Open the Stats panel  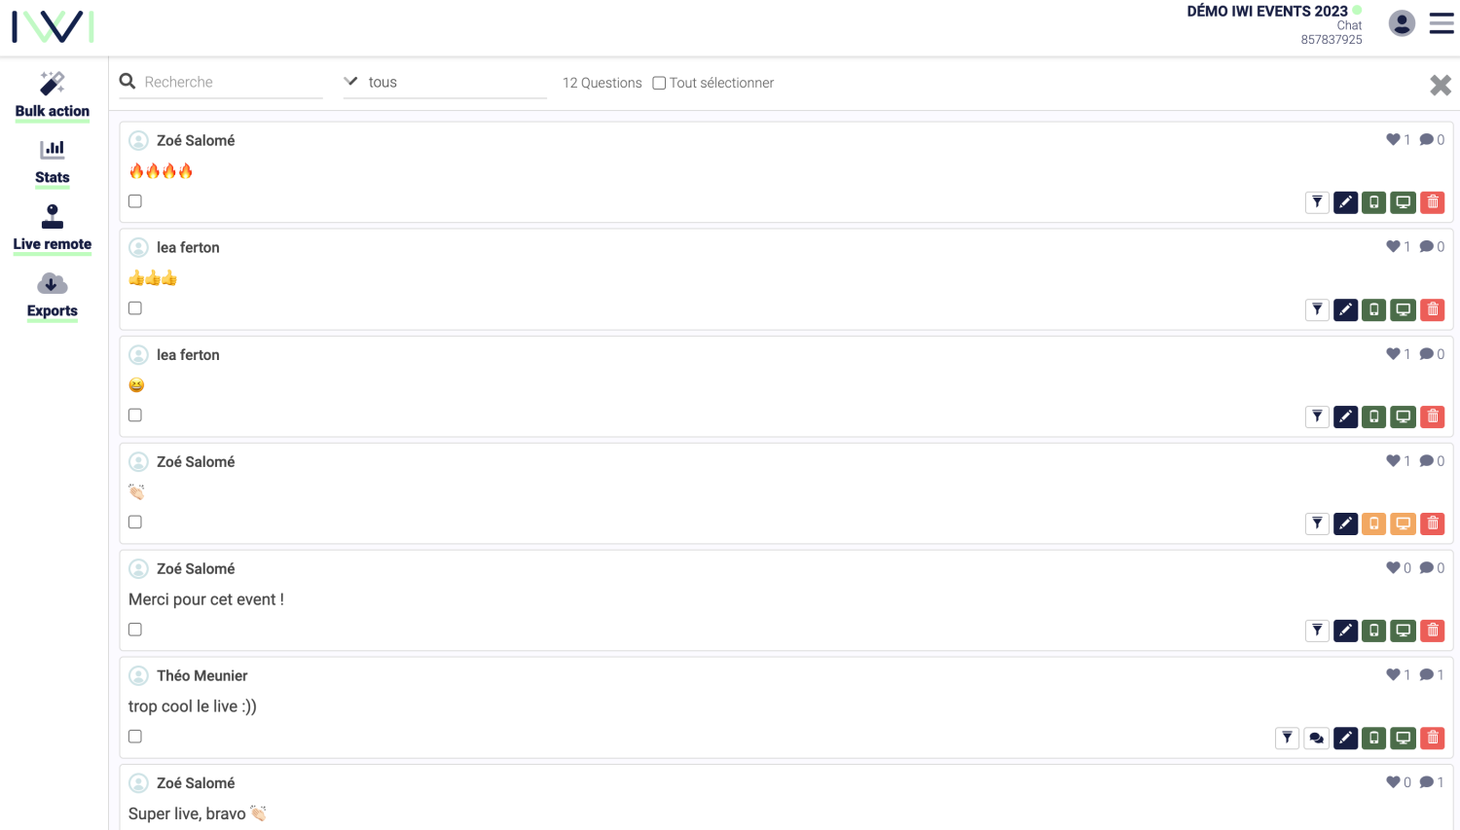pos(53,162)
